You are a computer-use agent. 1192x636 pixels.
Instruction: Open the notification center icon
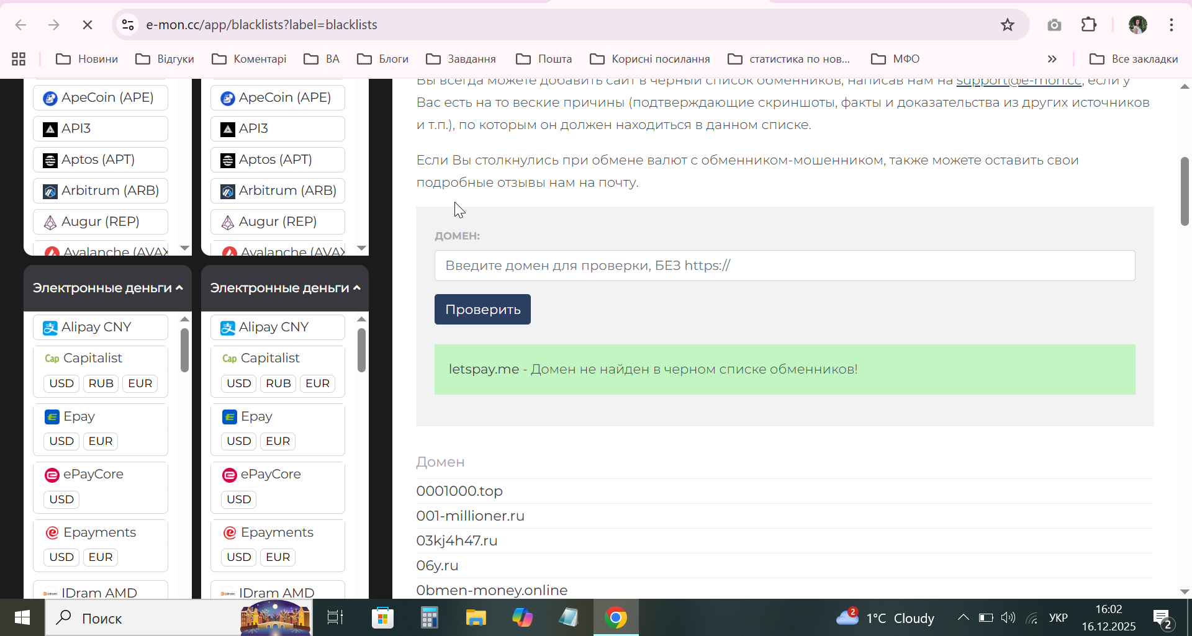(x=1162, y=619)
